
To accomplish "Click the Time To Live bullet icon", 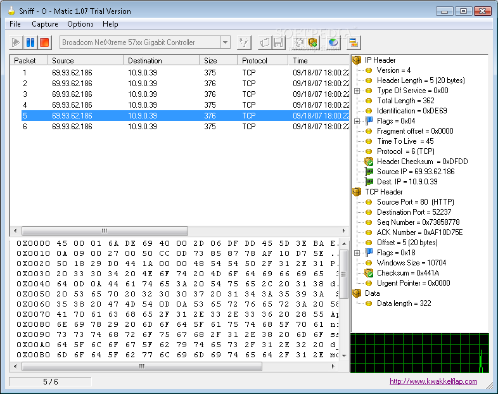I will (369, 141).
